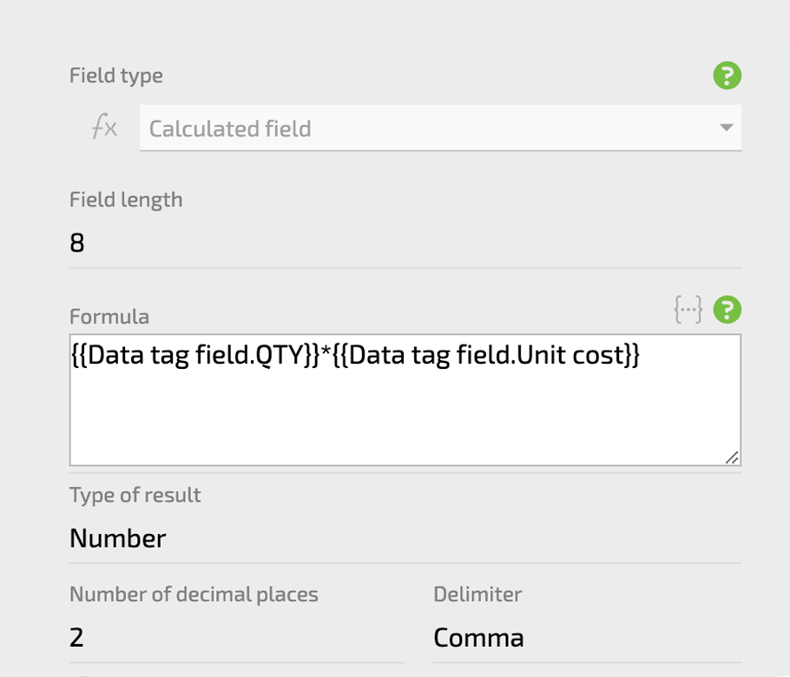Click the Field type label
Screen dimensions: 790x677
point(115,76)
